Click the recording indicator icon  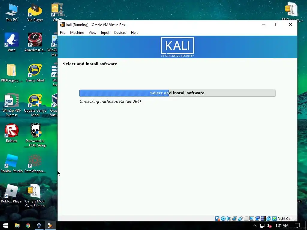257,218
